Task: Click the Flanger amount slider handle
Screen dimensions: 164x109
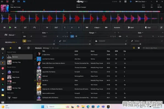Action: (x=76, y=36)
